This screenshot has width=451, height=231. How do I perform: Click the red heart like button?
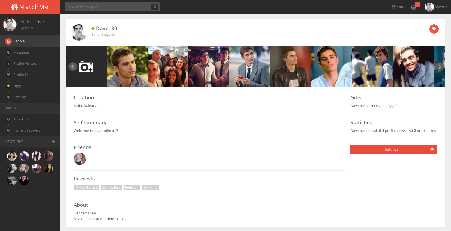pos(434,29)
